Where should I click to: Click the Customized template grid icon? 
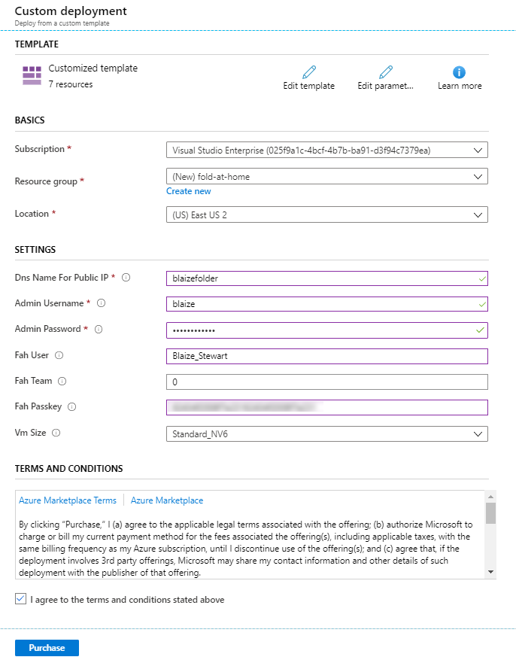point(32,76)
